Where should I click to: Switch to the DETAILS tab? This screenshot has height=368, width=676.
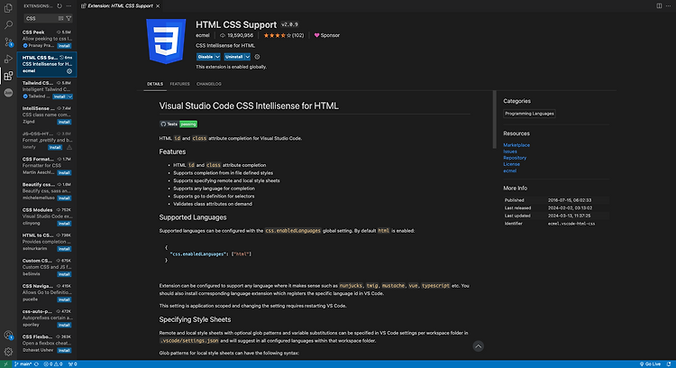pos(155,84)
